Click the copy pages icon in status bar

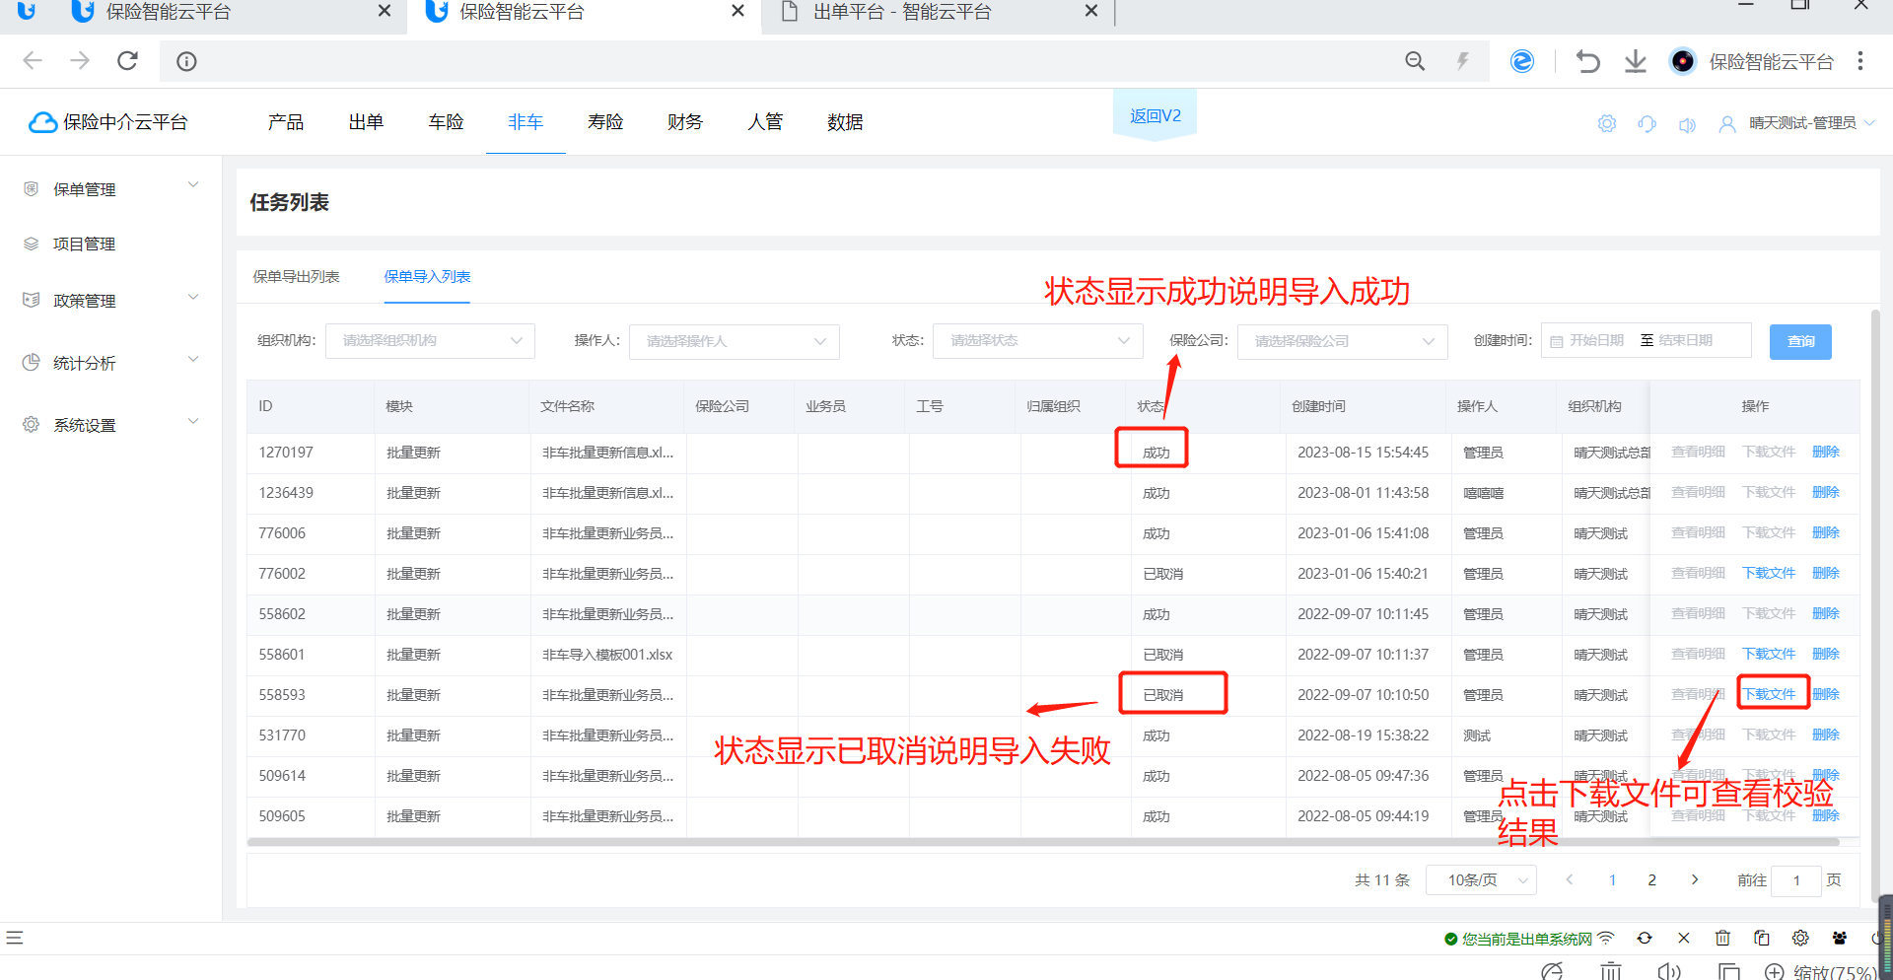pyautogui.click(x=1762, y=938)
